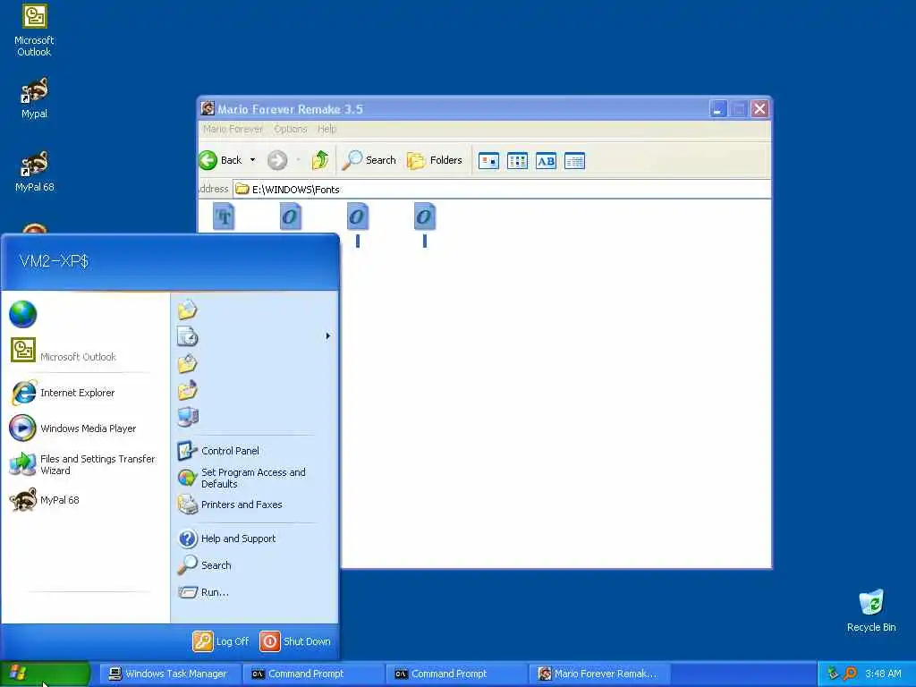Open the Back history dropdown arrow
This screenshot has height=687, width=916.
pos(252,160)
